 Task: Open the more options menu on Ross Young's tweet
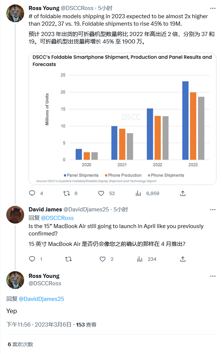213,8
